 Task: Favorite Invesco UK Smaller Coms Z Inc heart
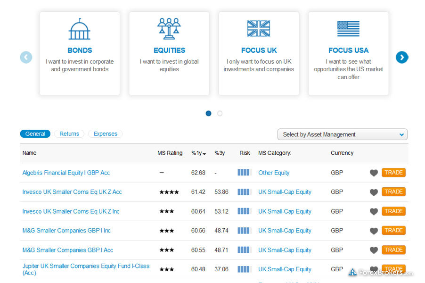[x=374, y=212]
